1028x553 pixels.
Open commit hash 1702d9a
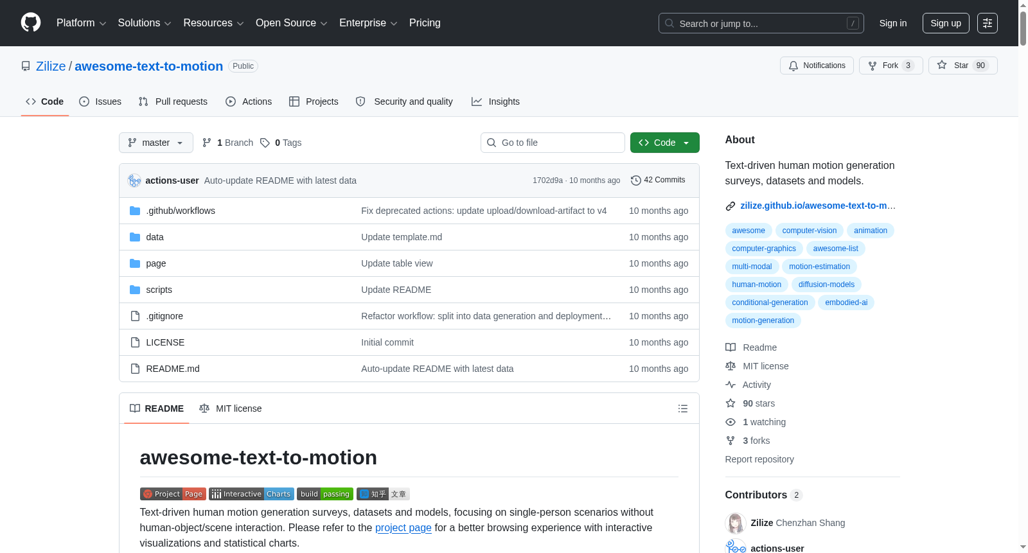point(547,180)
